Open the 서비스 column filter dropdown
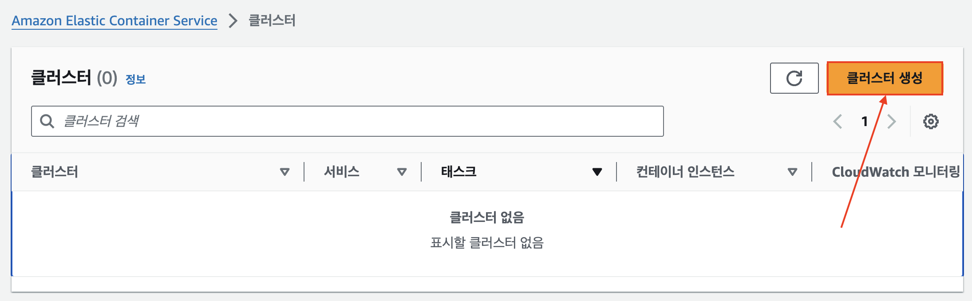This screenshot has width=972, height=301. [x=402, y=172]
